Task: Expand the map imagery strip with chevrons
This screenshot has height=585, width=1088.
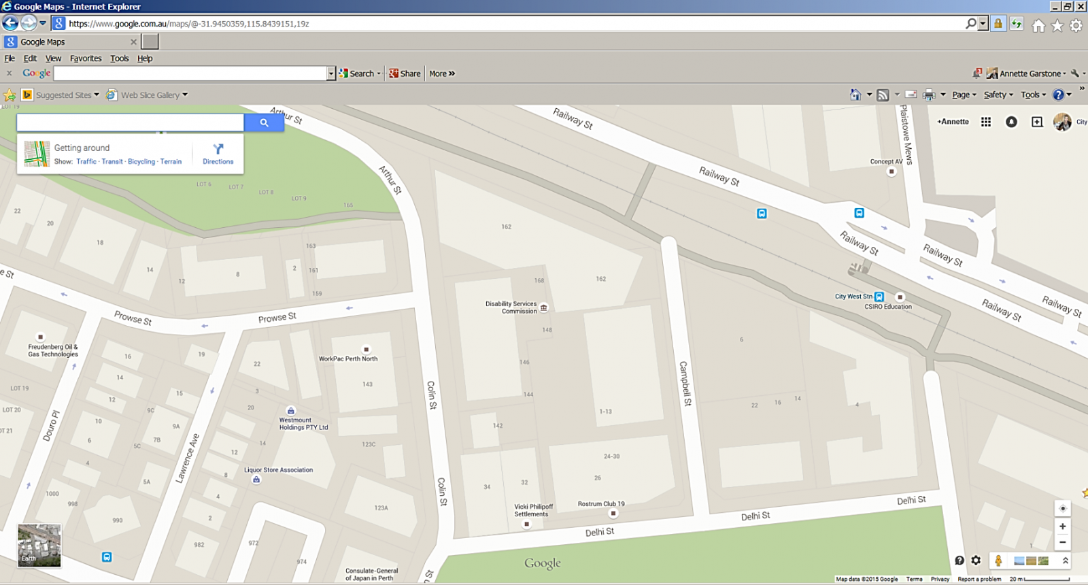Action: [x=1065, y=561]
